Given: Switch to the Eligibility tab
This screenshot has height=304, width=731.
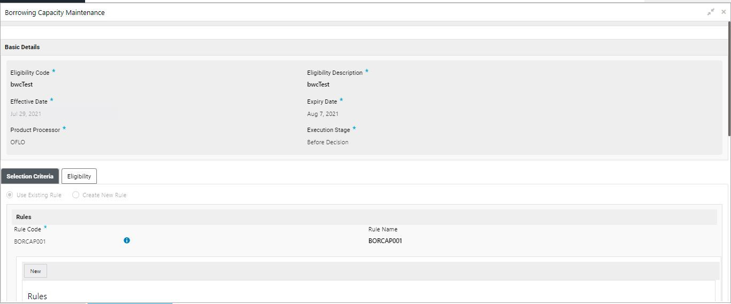Looking at the screenshot, I should click(79, 176).
